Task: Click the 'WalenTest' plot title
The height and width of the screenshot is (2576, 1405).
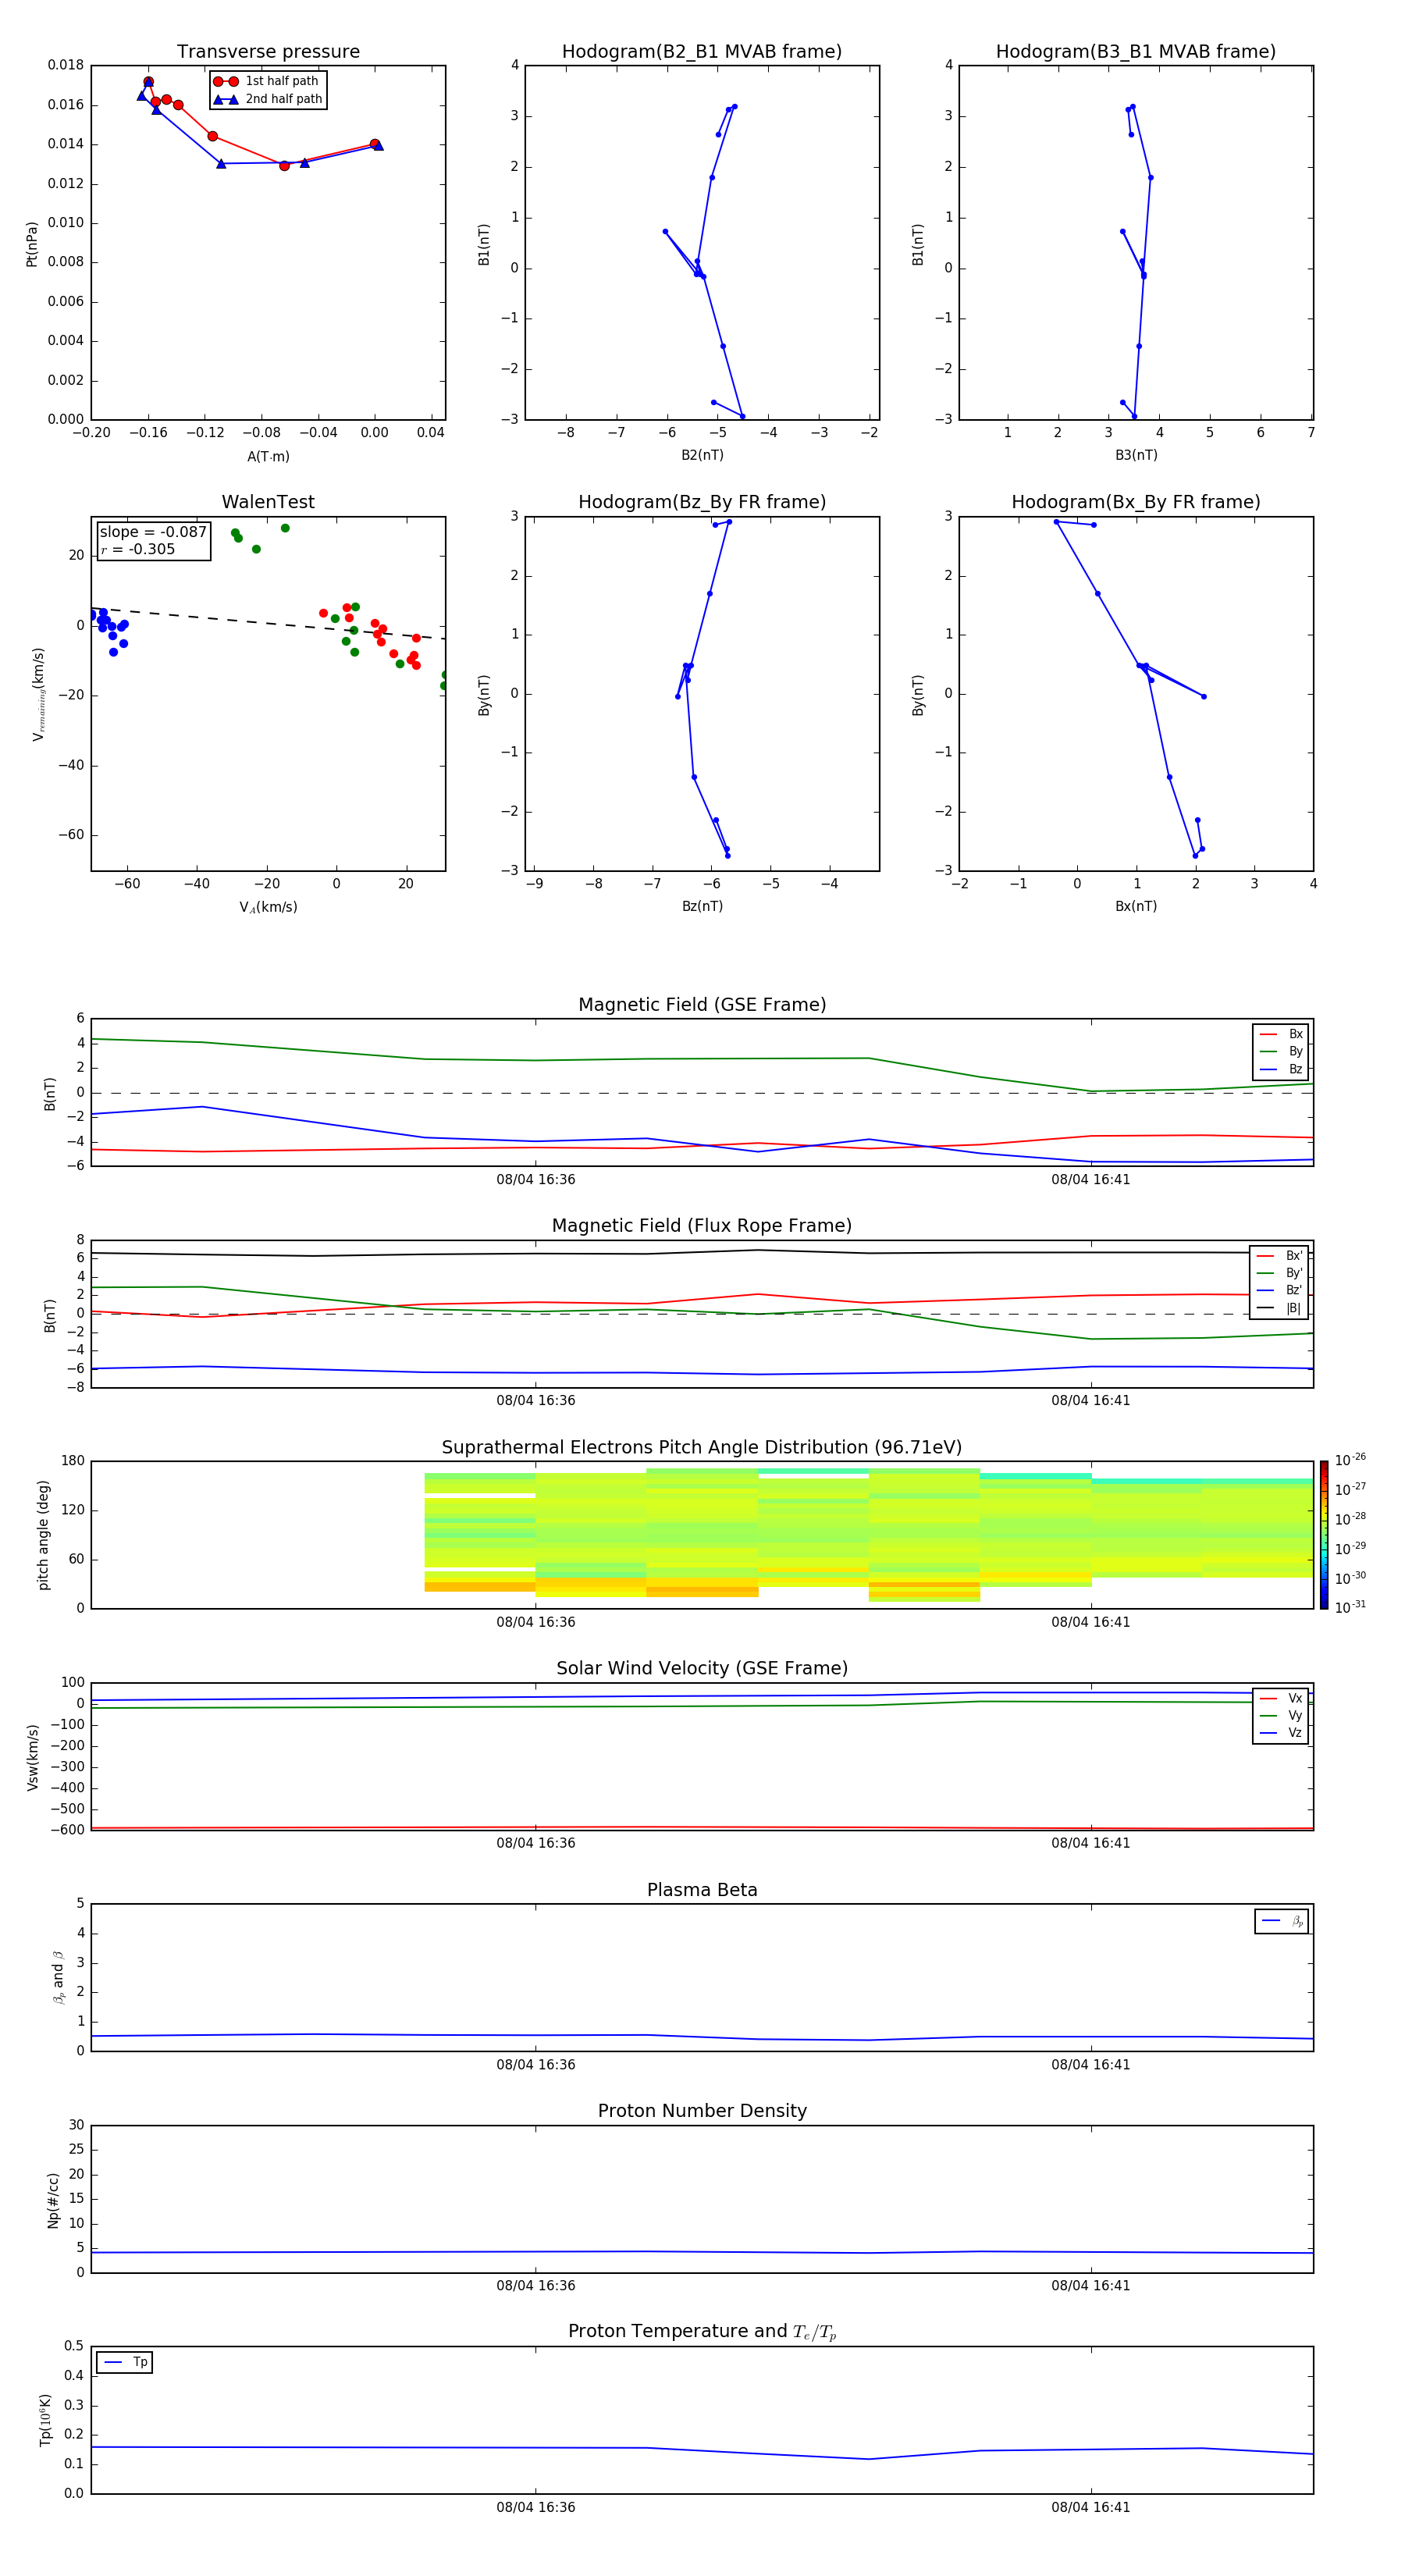Action: tap(268, 502)
